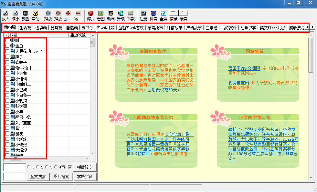Image resolution: width=317 pixels, height=192 pixels.
Task: Click the red speaker 播放 icon
Action: 58,13
